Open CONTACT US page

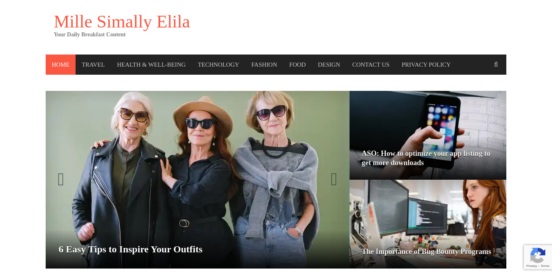[371, 65]
